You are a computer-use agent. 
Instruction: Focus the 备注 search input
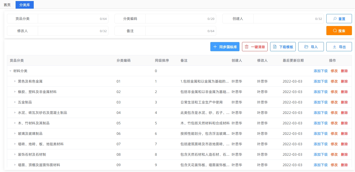click(x=181, y=31)
